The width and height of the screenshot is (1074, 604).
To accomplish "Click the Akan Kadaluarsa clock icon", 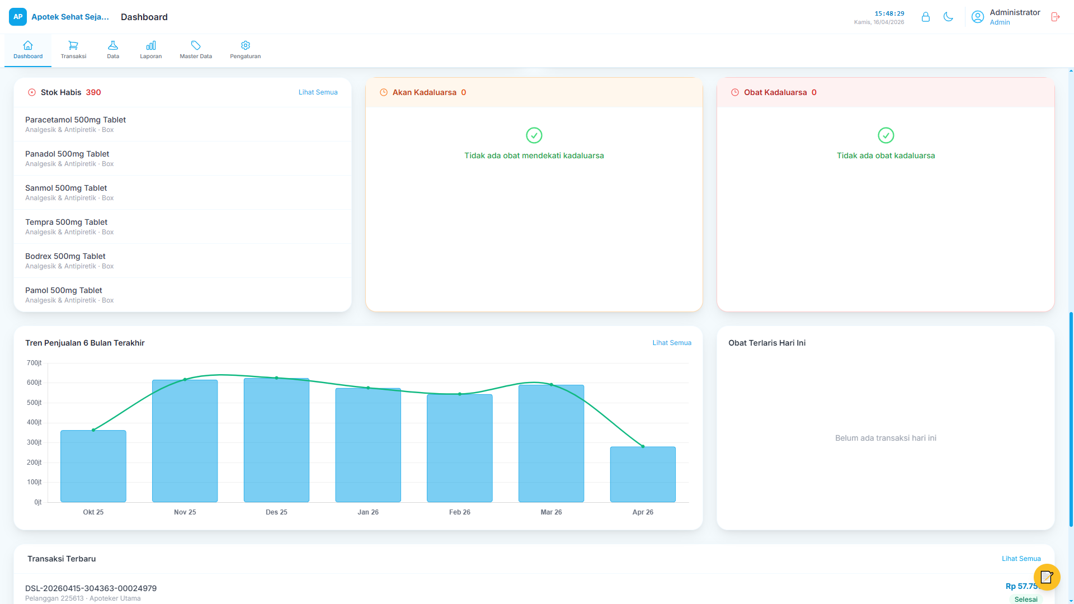I will pos(383,92).
